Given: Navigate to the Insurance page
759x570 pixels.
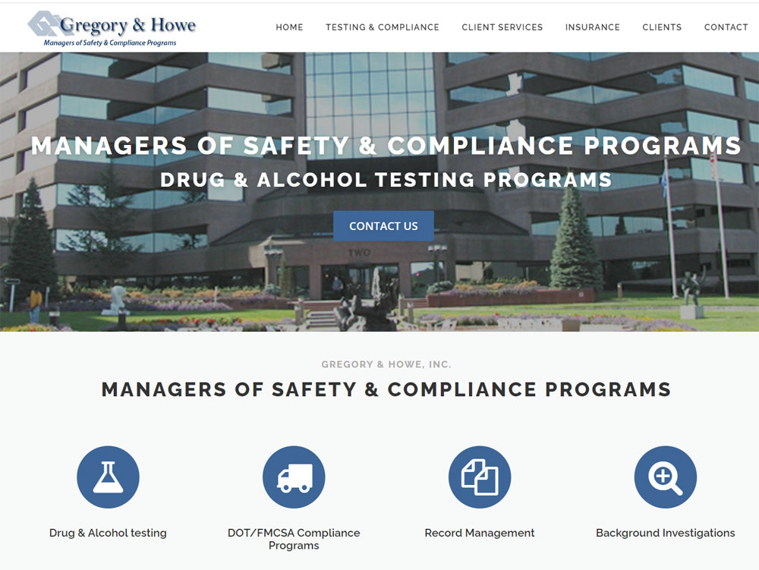Looking at the screenshot, I should [x=593, y=27].
